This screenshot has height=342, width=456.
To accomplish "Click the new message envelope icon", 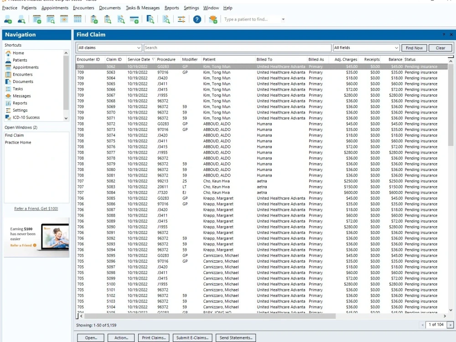I will tap(213, 20).
